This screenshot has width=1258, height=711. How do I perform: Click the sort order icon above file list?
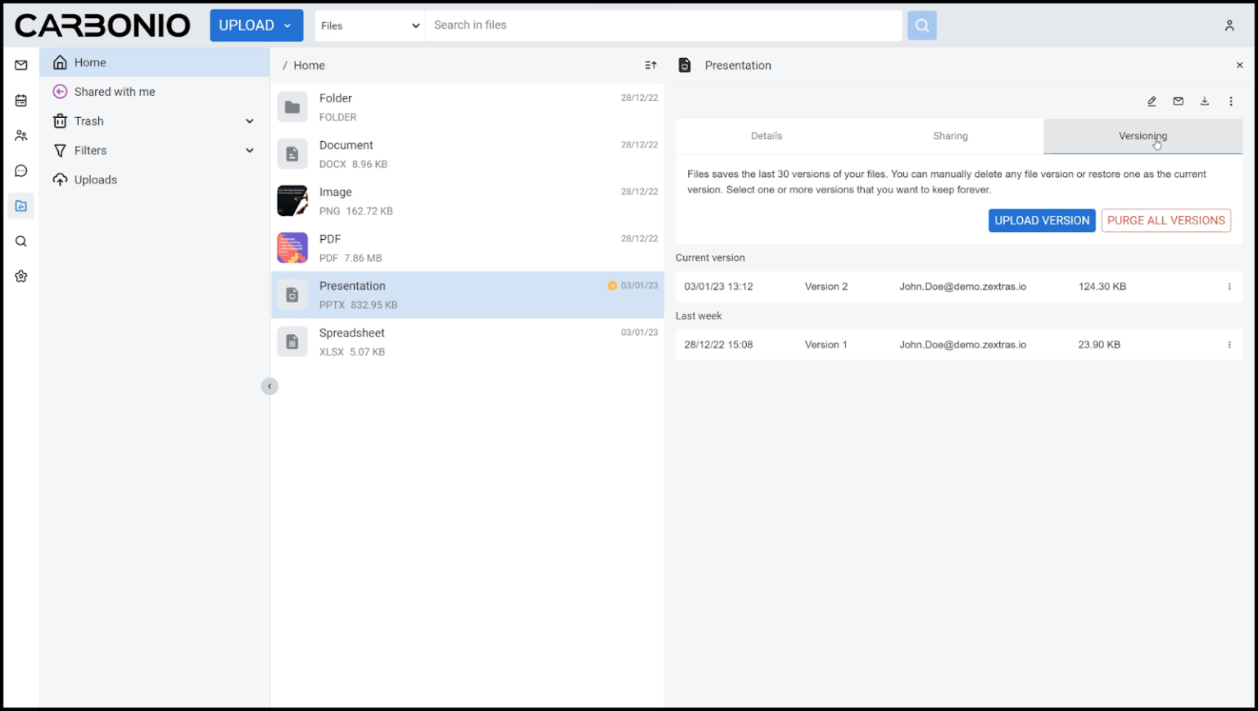650,65
